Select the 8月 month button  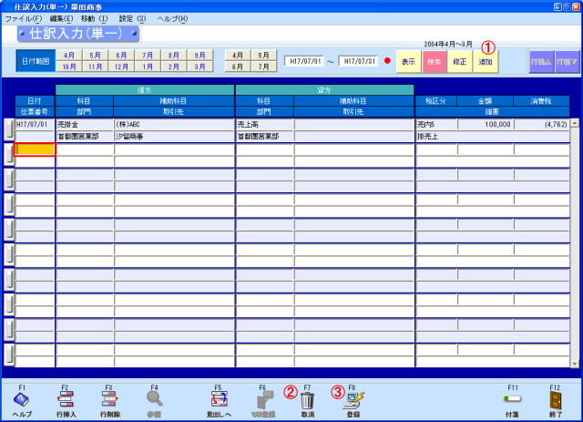click(174, 56)
